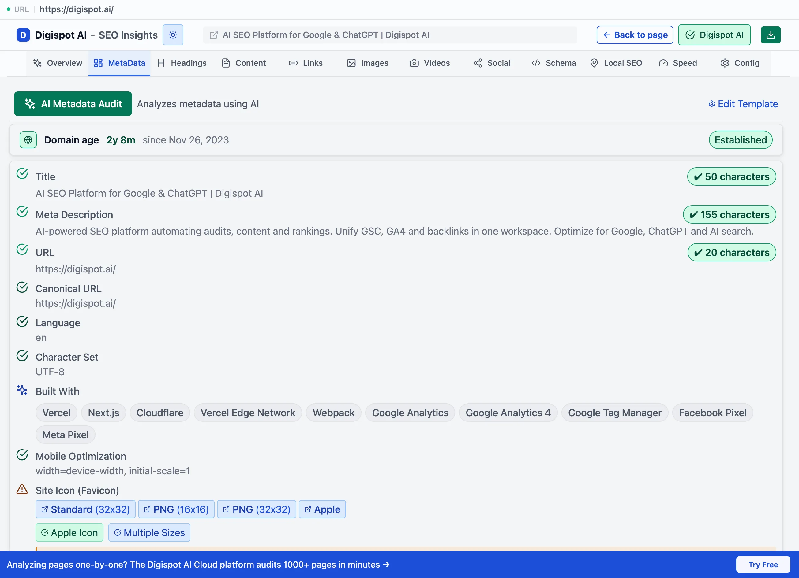
Task: Click the Google Analytics chip
Action: (410, 413)
